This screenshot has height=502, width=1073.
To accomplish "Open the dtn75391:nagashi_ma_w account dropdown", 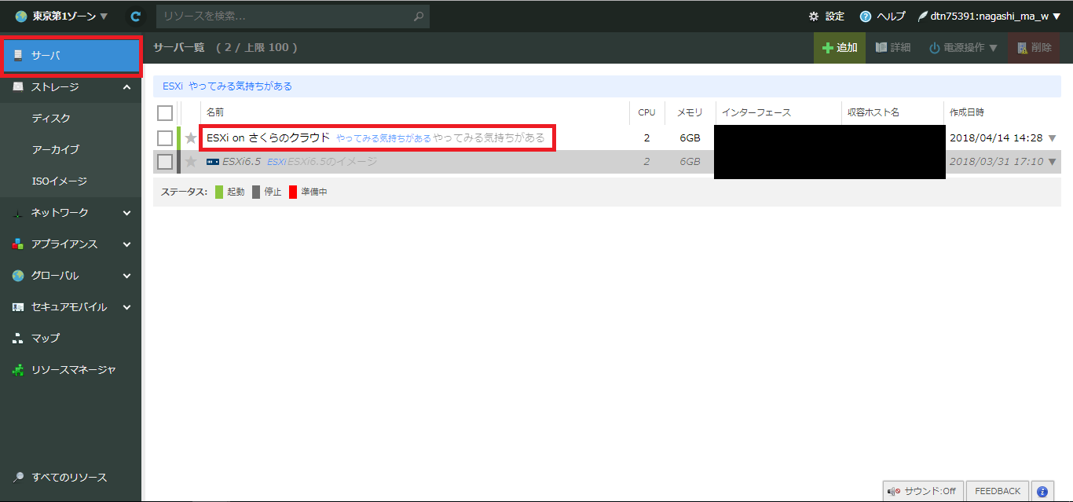I will [x=989, y=16].
